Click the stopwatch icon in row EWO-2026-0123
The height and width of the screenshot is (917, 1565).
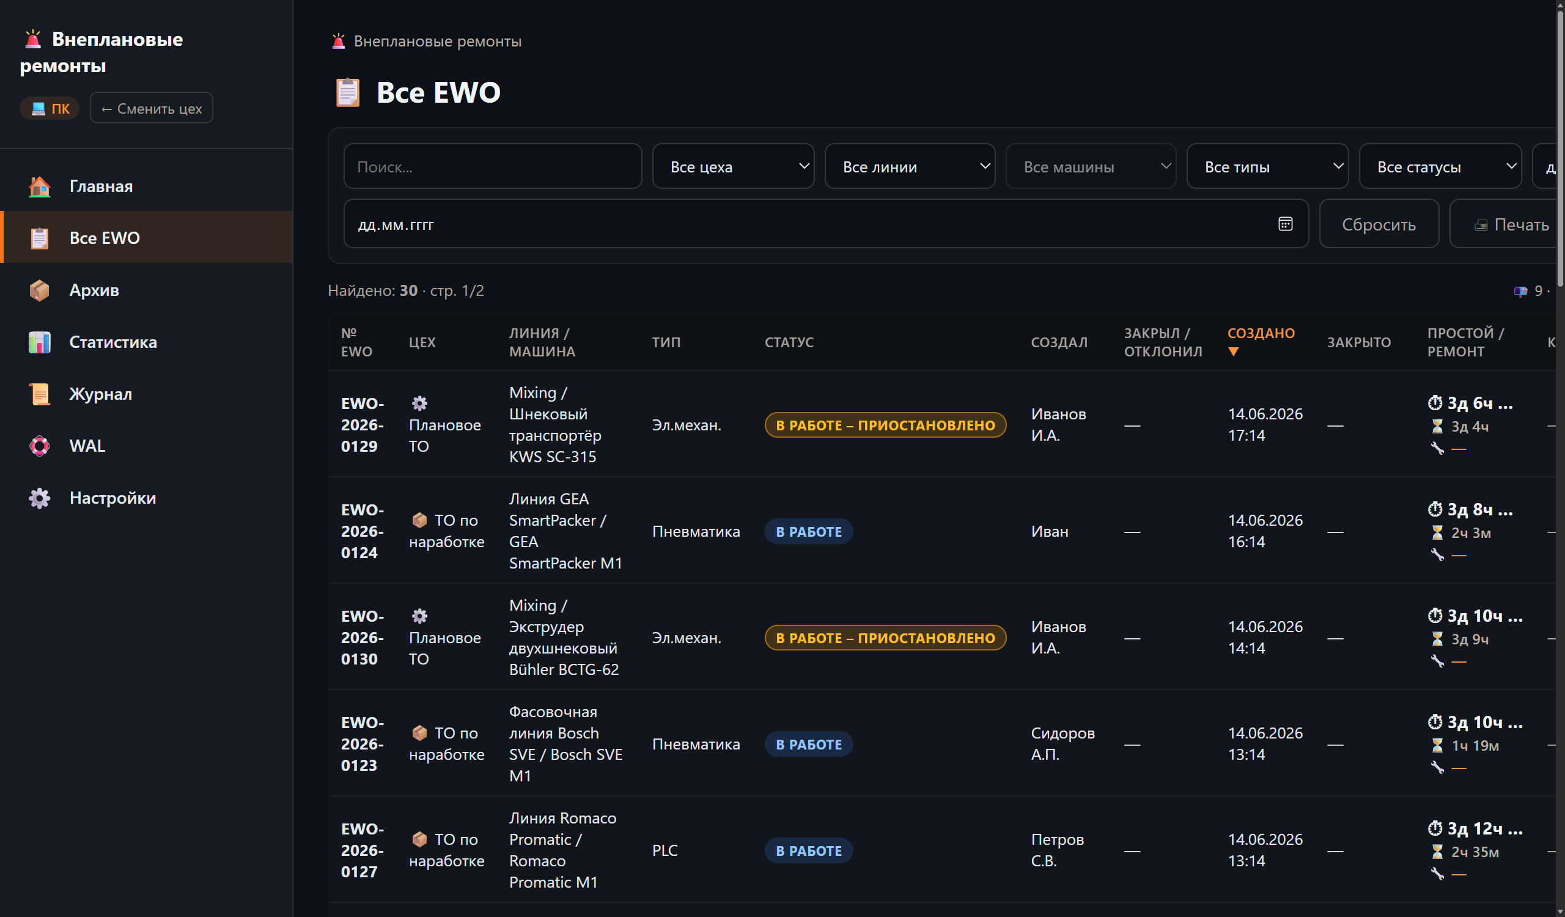pos(1435,722)
